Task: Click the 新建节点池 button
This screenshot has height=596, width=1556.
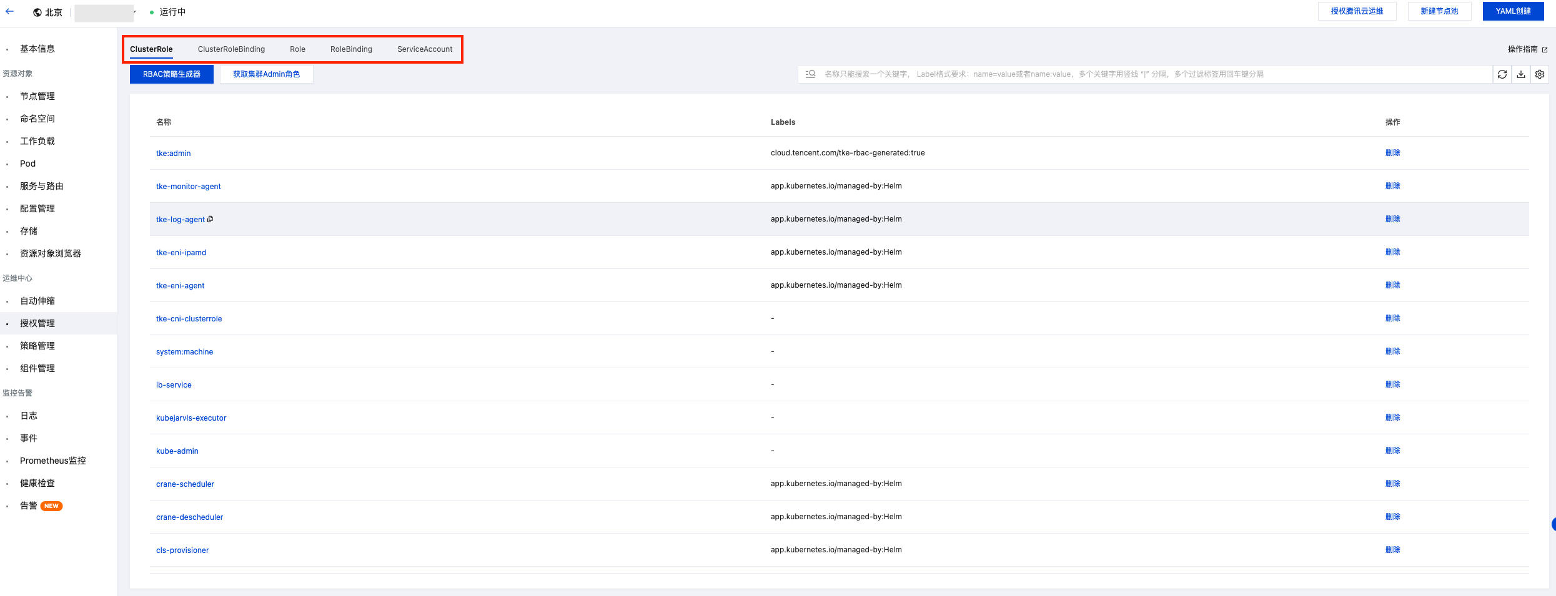Action: pos(1439,11)
